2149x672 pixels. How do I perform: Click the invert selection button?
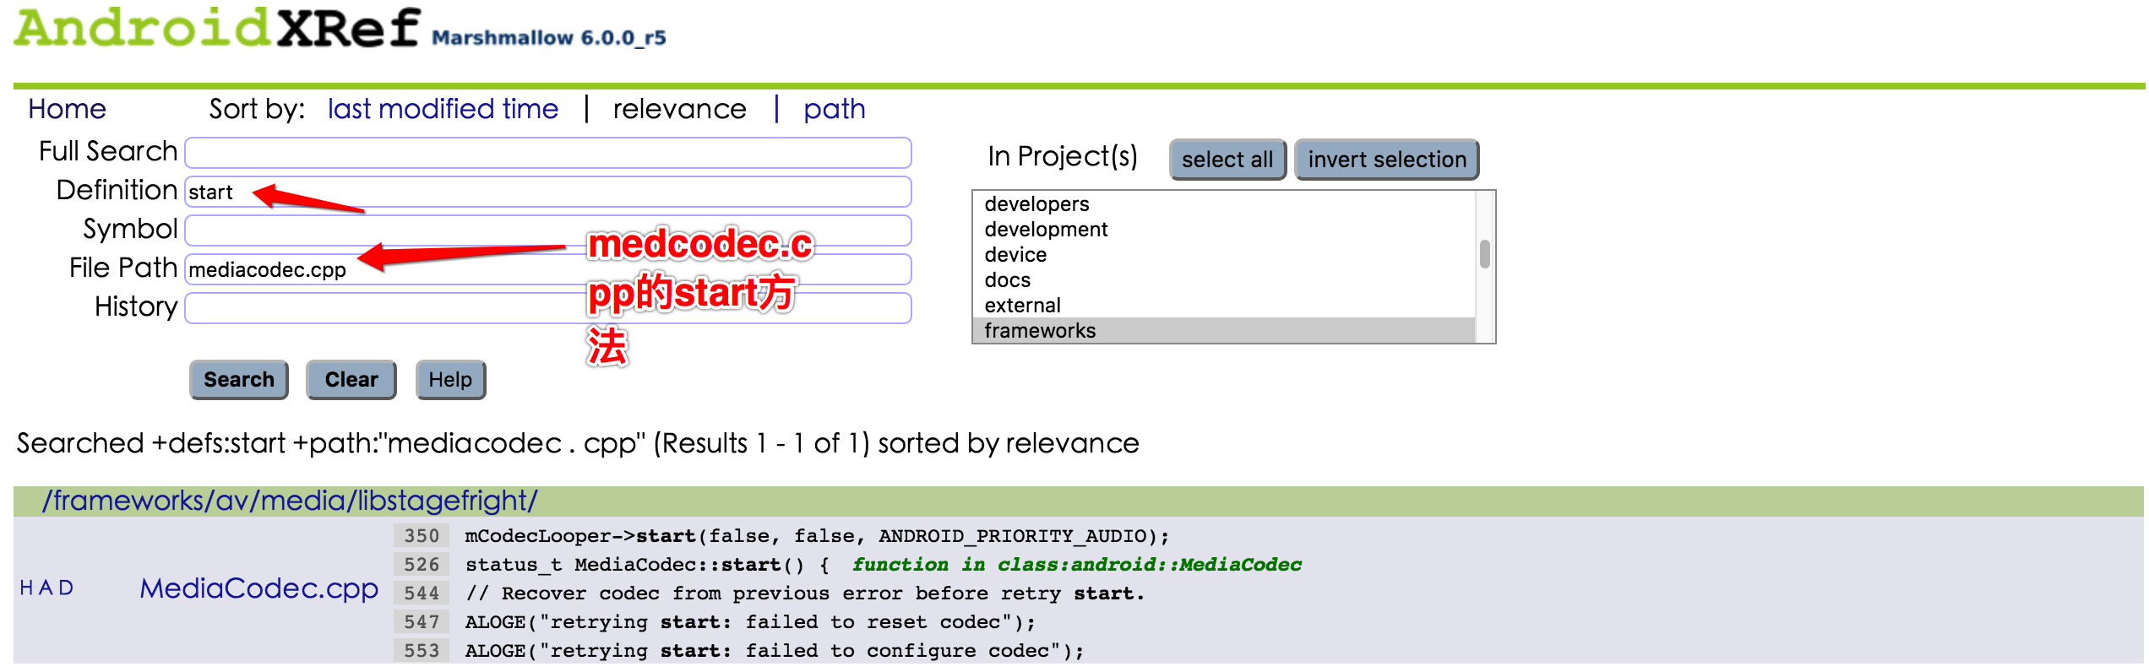click(x=1387, y=160)
